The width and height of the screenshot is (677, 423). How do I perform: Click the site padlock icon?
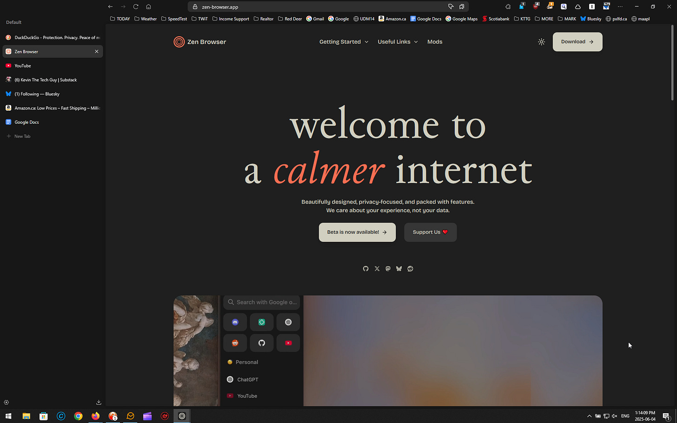tap(195, 7)
